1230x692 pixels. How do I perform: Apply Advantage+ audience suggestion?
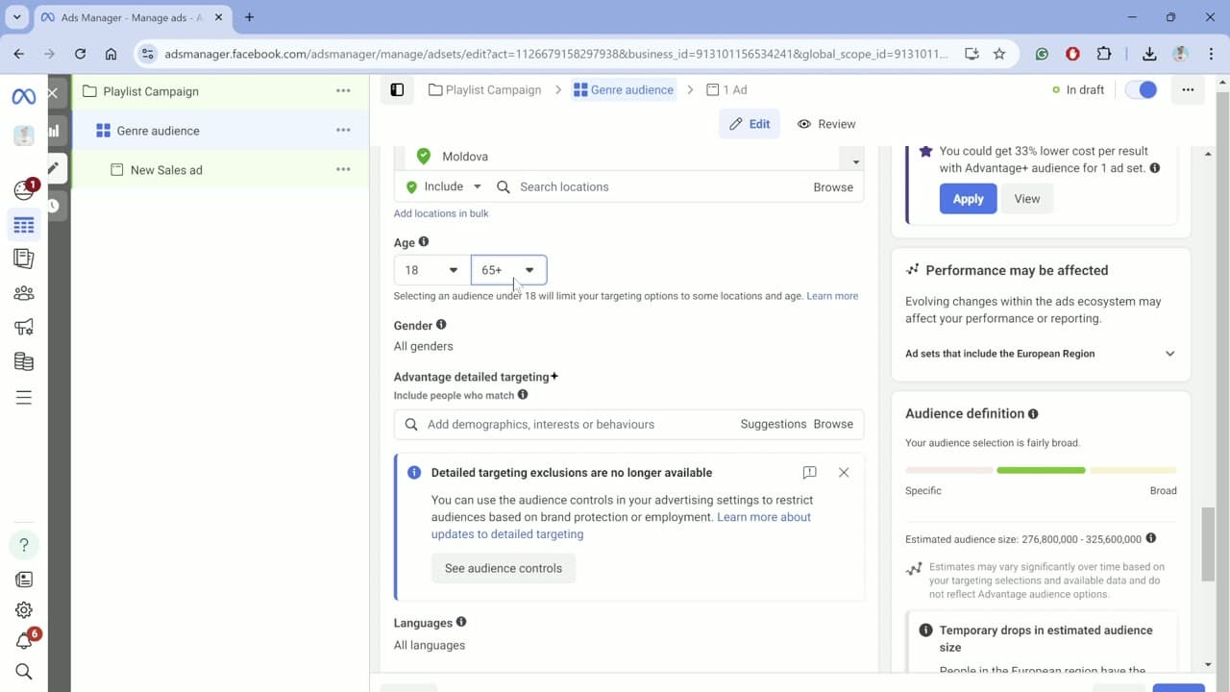click(x=968, y=199)
